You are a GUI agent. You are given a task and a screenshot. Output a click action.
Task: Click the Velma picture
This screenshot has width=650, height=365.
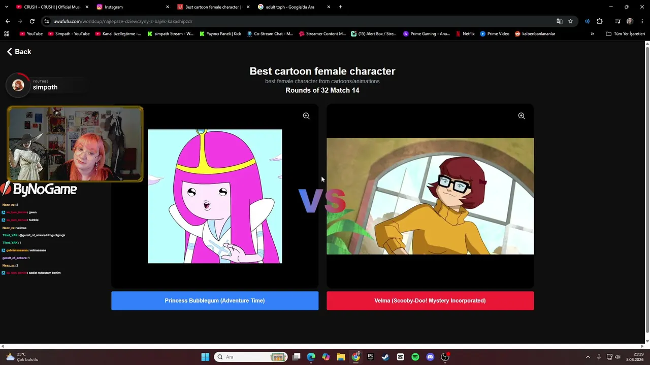tap(430, 196)
